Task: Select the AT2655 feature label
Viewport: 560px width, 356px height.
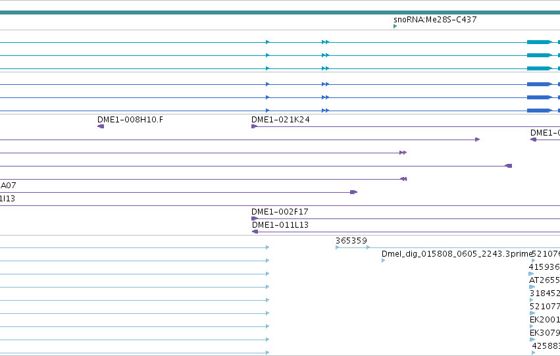Action: pos(544,280)
